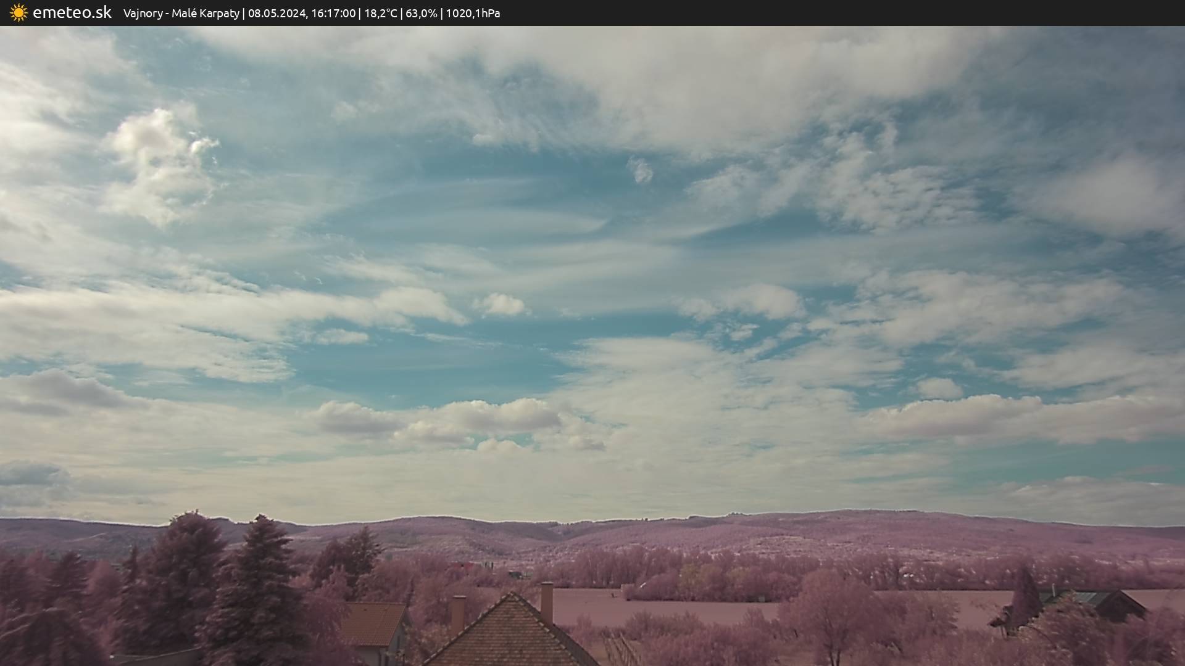Click the sun logo icon
1185x666 pixels.
pos(19,12)
